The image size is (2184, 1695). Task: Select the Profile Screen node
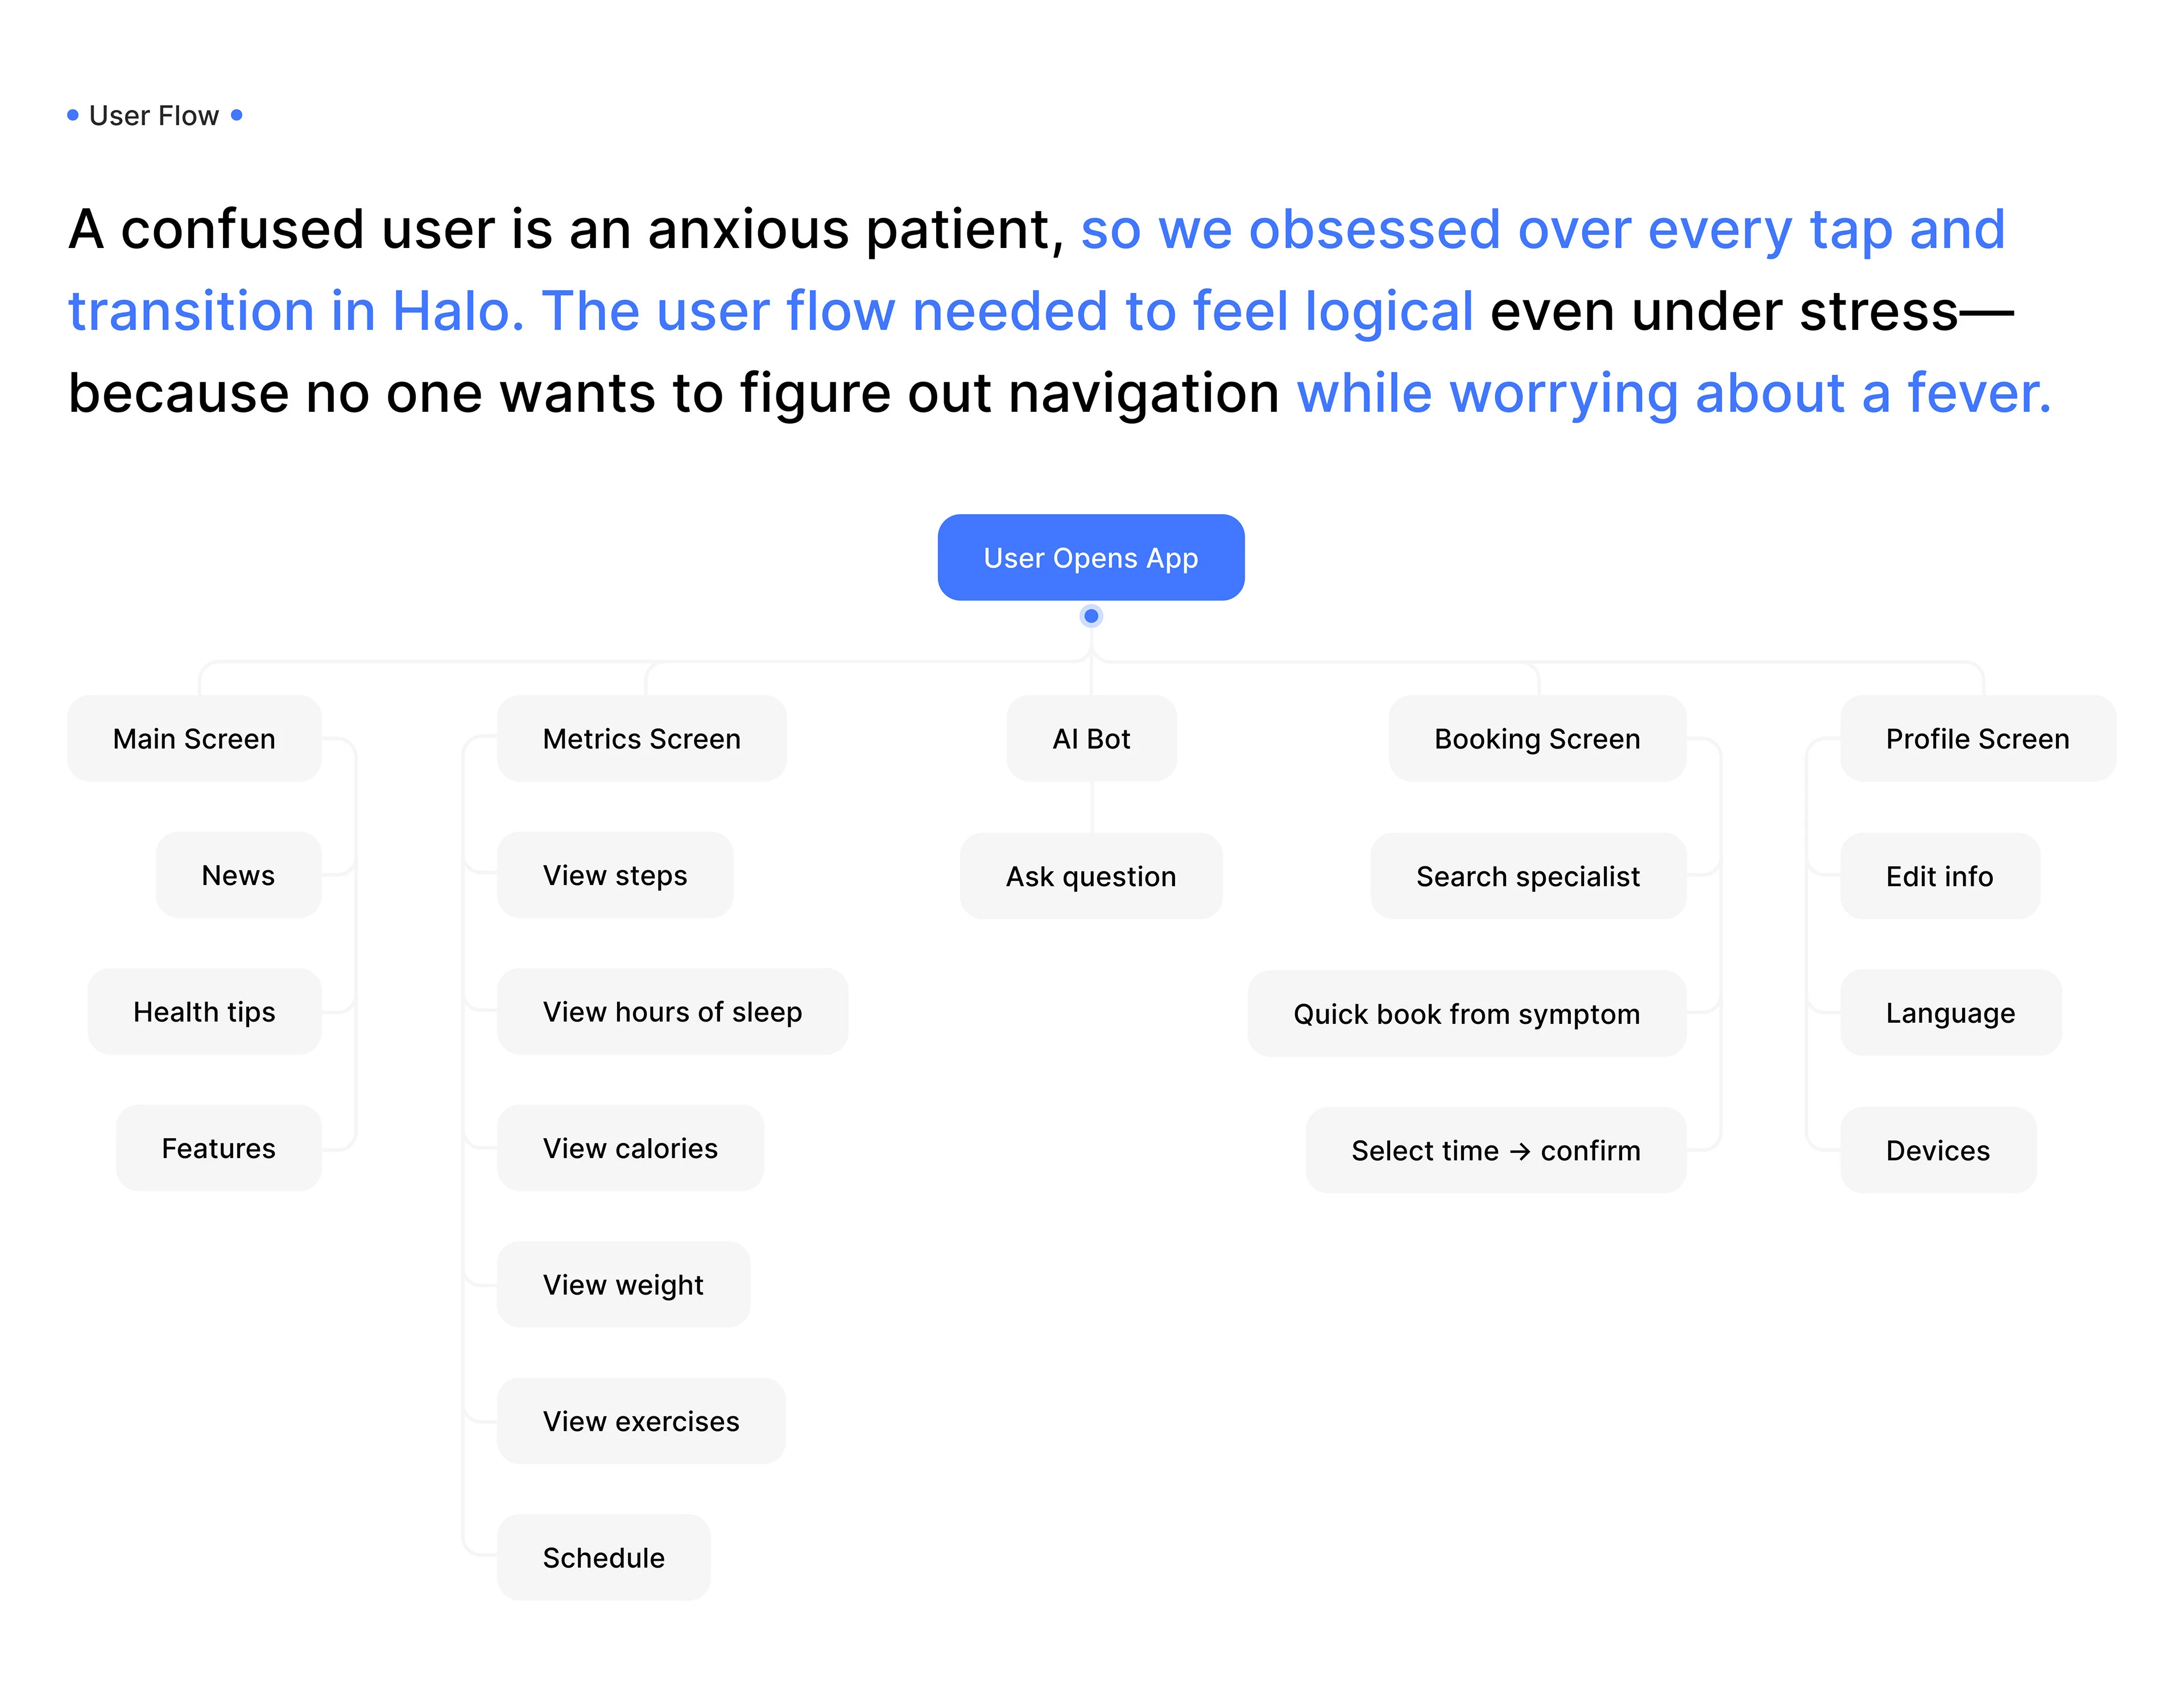pos(1976,739)
